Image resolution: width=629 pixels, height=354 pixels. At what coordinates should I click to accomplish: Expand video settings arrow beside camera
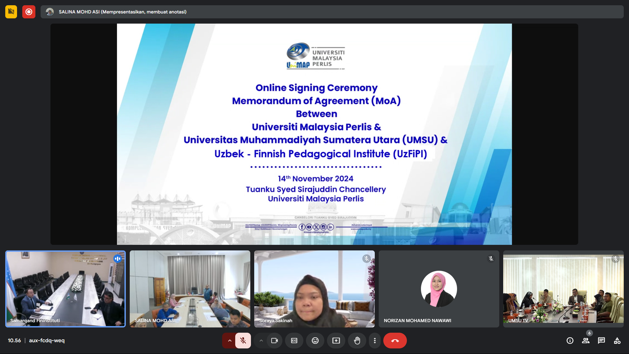(x=261, y=341)
